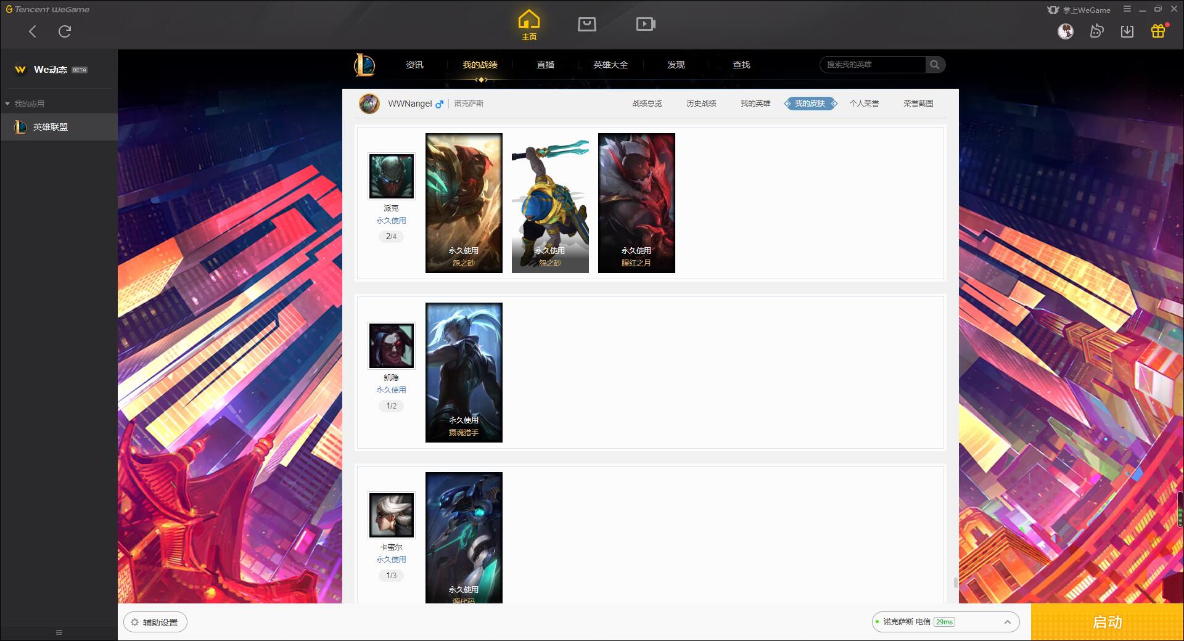Click the 凯隐 champion portrait
Image resolution: width=1184 pixels, height=641 pixels.
pos(392,346)
